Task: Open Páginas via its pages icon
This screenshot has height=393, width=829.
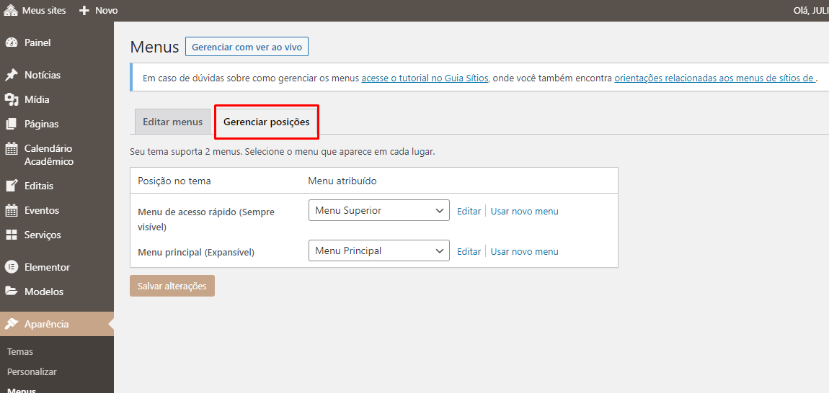Action: coord(12,124)
